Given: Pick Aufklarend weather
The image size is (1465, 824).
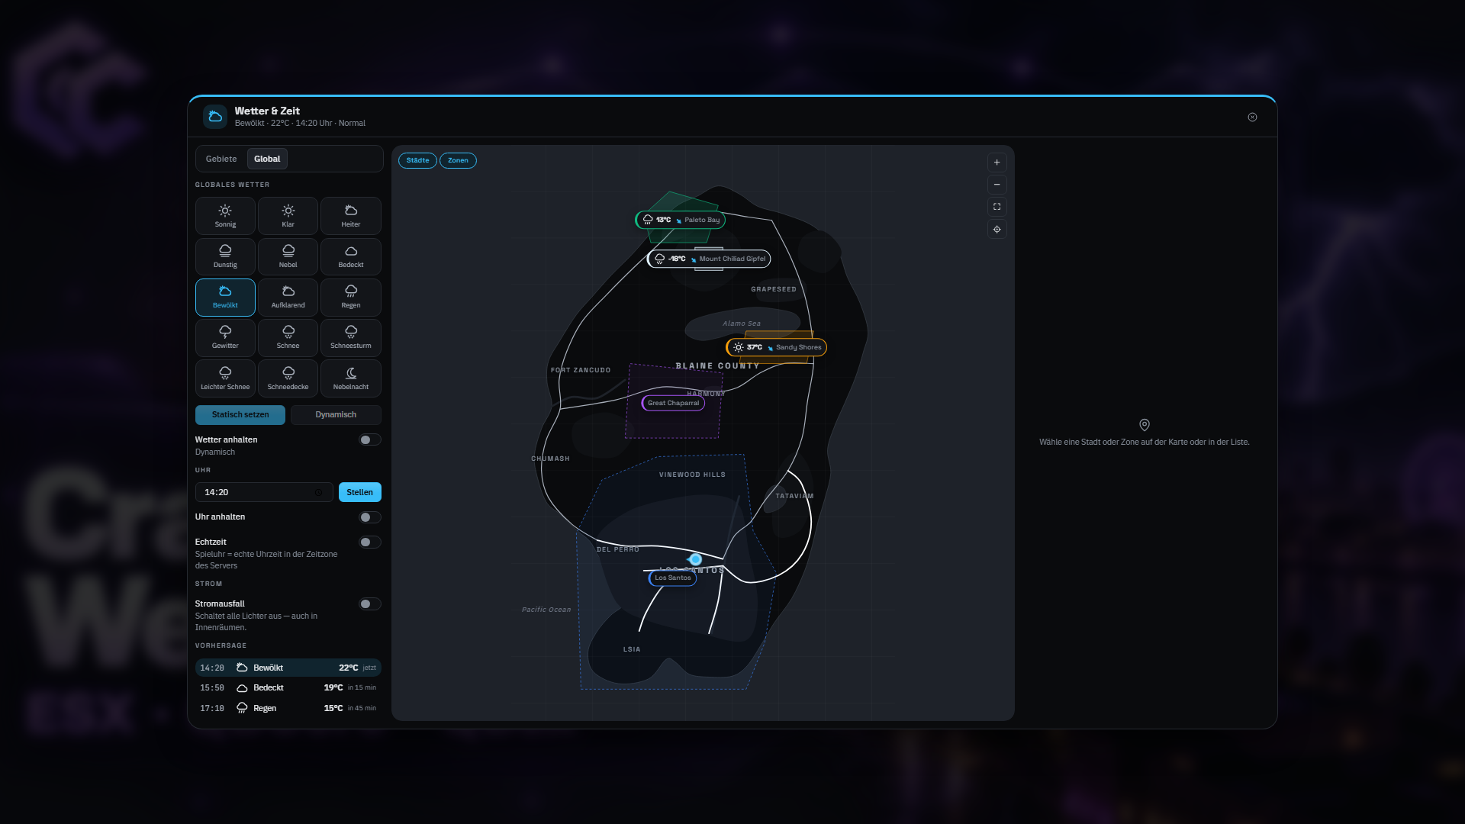Looking at the screenshot, I should point(288,298).
